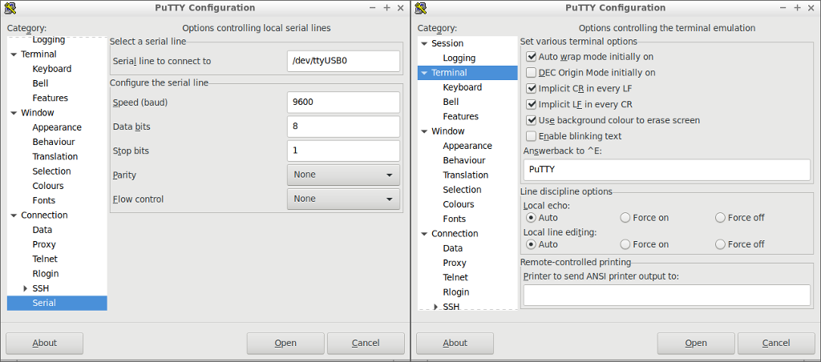Select Data in left window tree
The width and height of the screenshot is (821, 362).
coord(42,230)
